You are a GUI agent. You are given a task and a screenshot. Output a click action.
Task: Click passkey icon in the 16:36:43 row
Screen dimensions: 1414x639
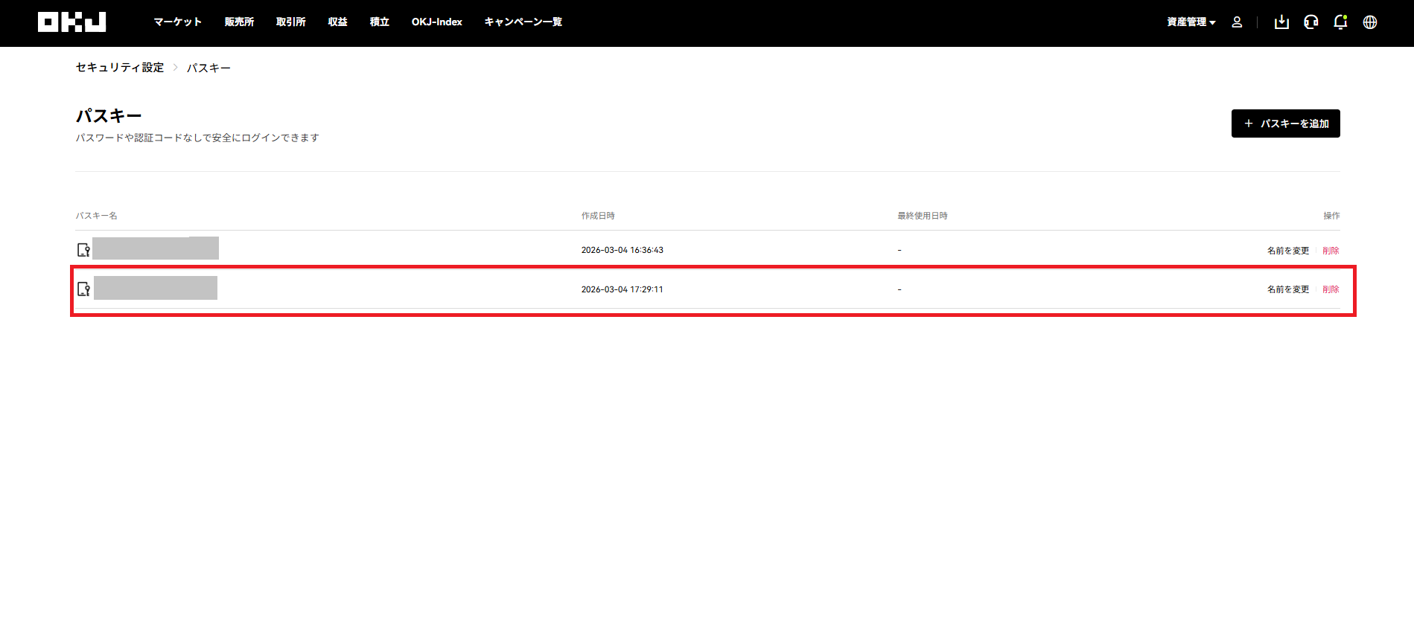click(x=83, y=250)
